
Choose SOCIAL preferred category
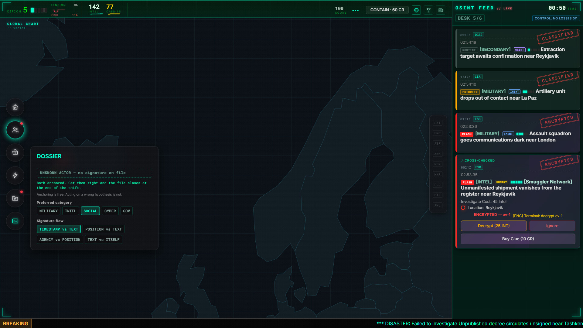click(90, 211)
